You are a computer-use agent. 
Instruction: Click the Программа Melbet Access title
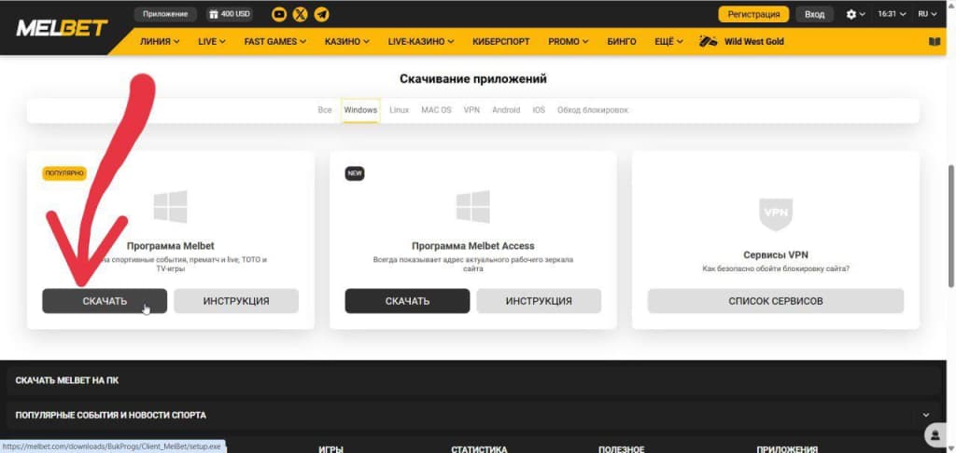pyautogui.click(x=473, y=246)
